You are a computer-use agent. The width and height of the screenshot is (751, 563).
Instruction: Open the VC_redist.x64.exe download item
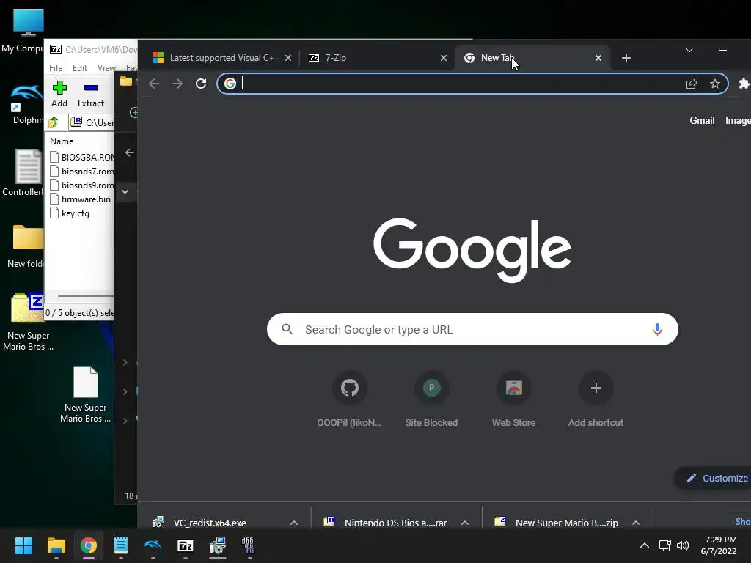pos(210,523)
